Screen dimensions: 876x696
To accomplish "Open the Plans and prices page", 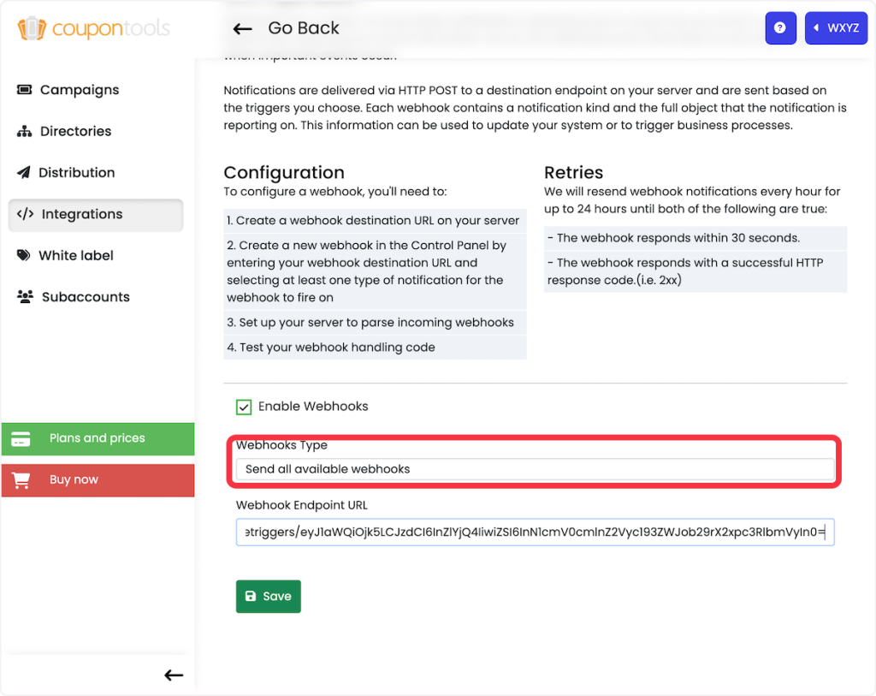I will (97, 438).
